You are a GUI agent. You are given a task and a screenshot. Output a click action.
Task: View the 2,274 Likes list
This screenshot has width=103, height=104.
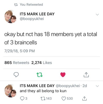click(42, 63)
